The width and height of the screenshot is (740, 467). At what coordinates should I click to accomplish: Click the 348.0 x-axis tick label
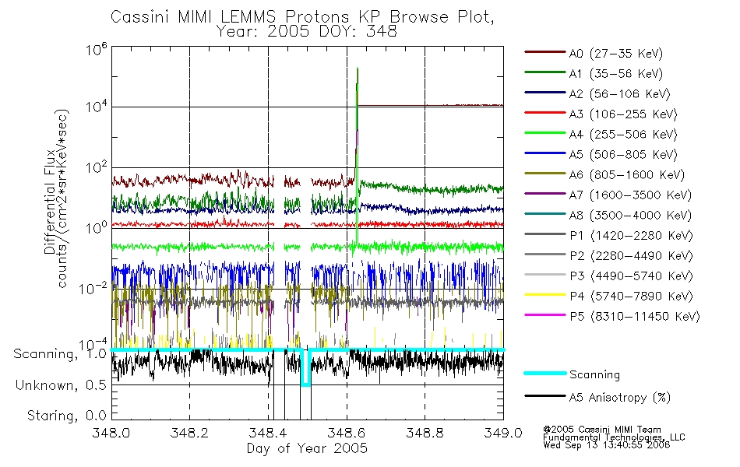click(111, 433)
